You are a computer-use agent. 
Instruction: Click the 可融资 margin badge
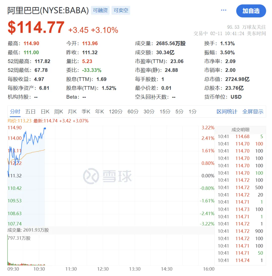click(100, 11)
